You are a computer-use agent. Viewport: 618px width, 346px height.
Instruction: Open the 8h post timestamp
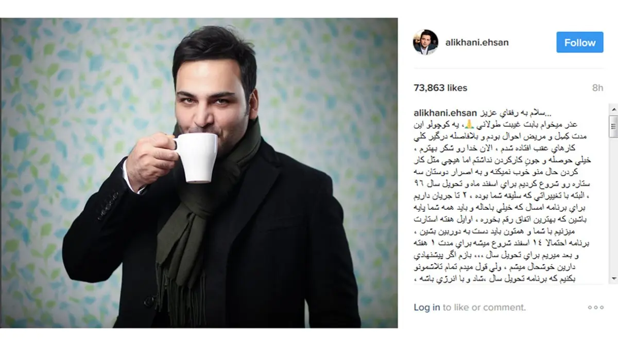click(x=597, y=88)
